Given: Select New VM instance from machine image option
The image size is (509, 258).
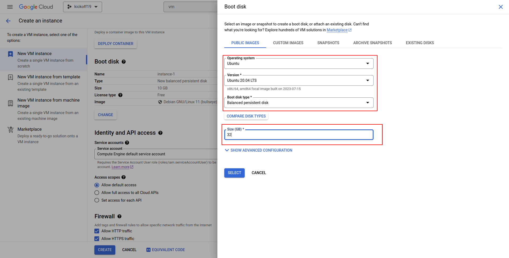Looking at the screenshot, I should point(43,109).
